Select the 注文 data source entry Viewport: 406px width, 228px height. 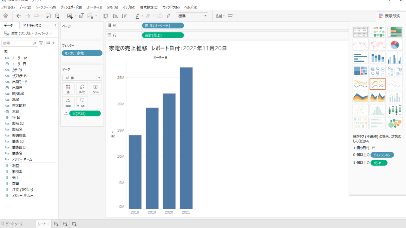pos(28,33)
